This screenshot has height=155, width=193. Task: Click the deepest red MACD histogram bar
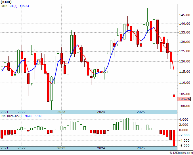point(174,138)
